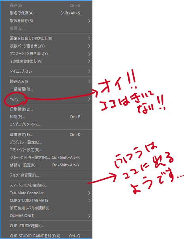
Task: Open 読み込み(I) submenu entry
Action: point(46,81)
